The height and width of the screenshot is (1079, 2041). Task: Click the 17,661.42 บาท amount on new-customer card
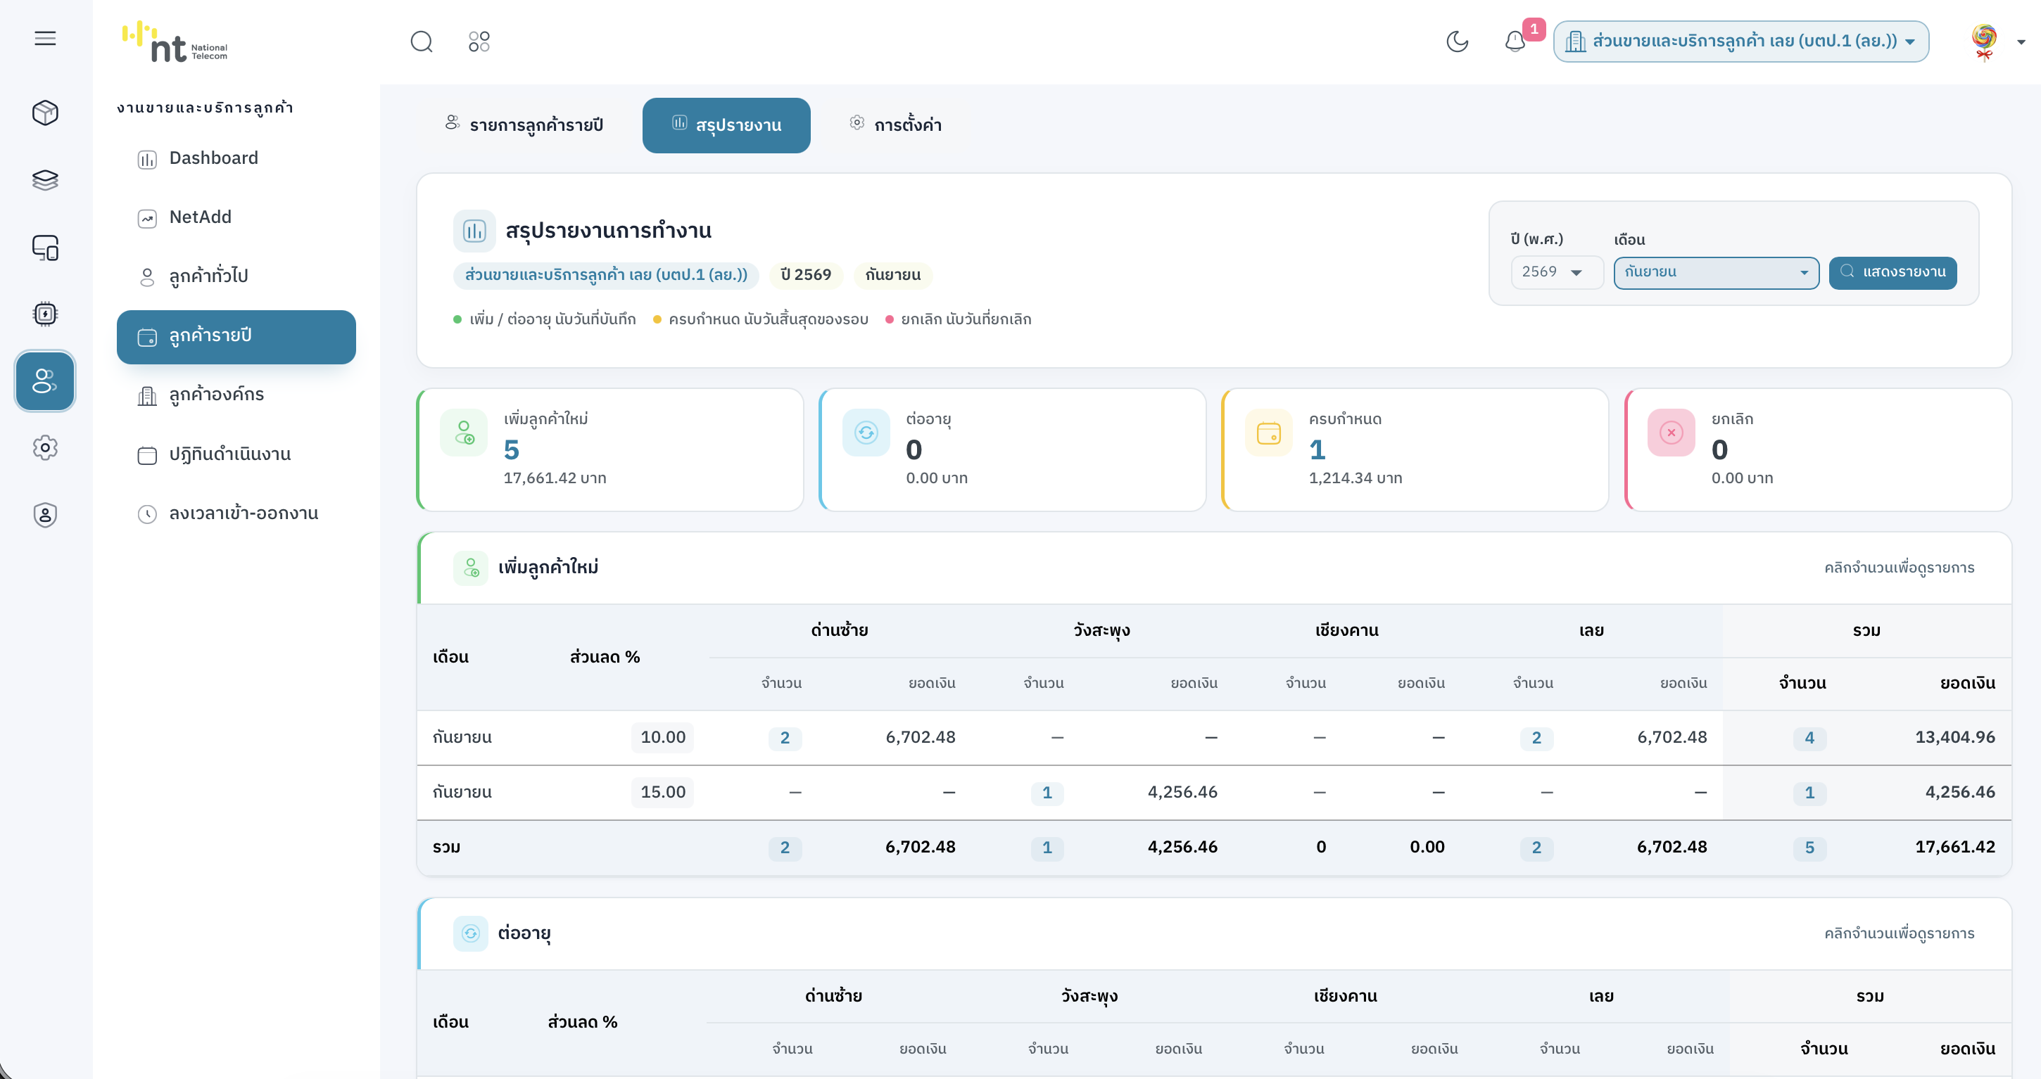(555, 478)
